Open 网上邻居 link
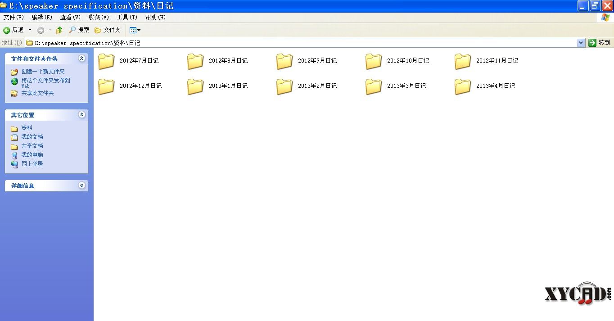The image size is (614, 321). coord(32,164)
